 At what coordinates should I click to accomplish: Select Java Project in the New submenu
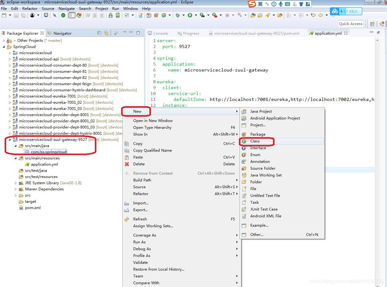(282, 111)
